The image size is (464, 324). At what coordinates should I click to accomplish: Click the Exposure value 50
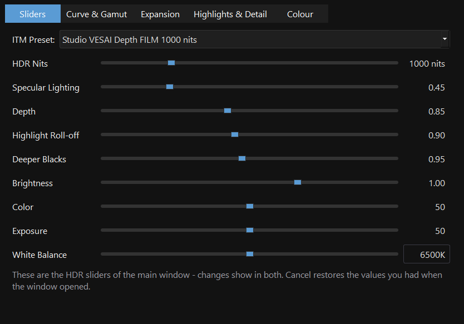click(440, 231)
